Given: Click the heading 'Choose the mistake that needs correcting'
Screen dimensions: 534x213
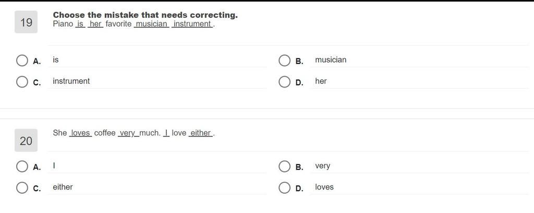Looking at the screenshot, I should (145, 15).
